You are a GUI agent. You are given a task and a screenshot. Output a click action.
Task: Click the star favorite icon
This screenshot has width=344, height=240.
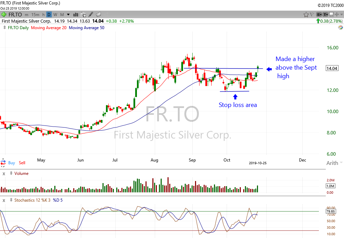306,15
